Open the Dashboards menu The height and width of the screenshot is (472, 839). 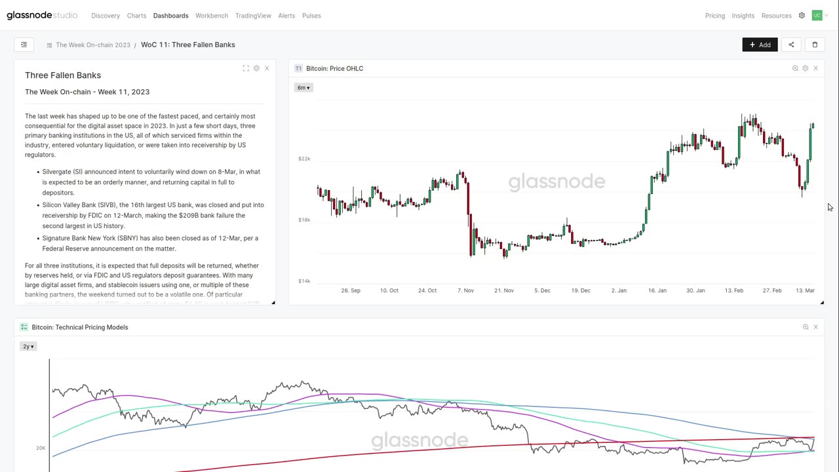170,15
